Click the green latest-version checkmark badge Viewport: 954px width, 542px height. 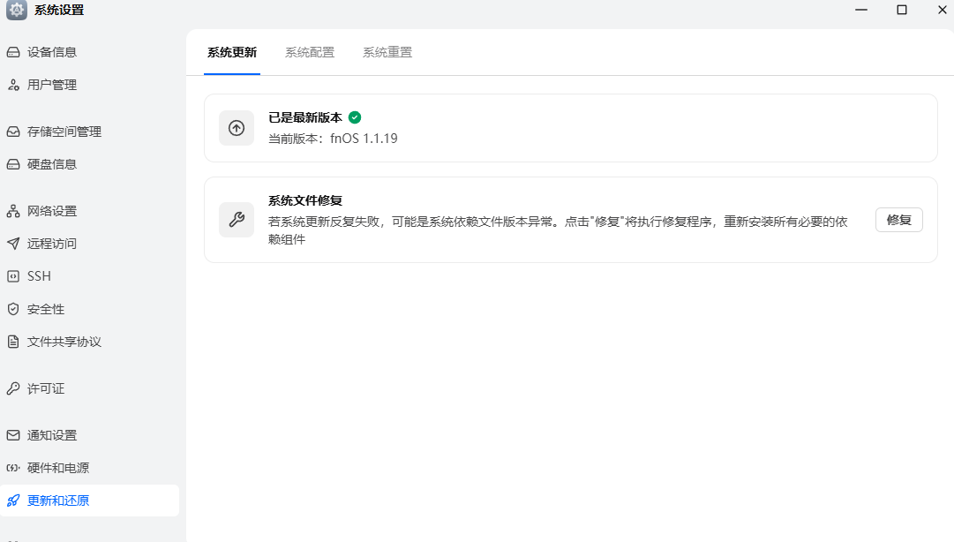(x=355, y=117)
